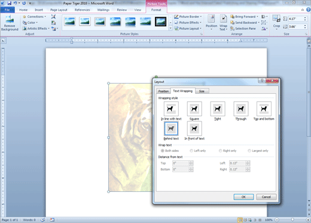Open the Wrap Text menu
Image resolution: width=311 pixels, height=223 pixels.
click(223, 23)
